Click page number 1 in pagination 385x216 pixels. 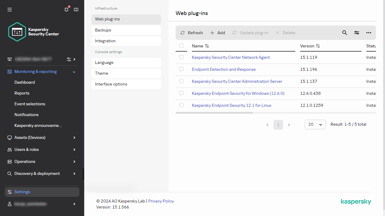pyautogui.click(x=278, y=125)
